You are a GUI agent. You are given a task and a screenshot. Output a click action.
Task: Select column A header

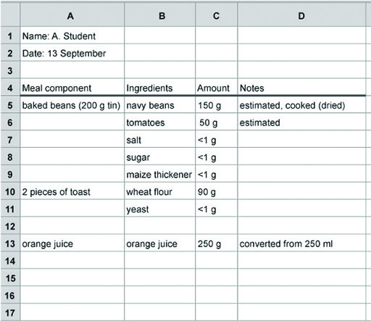(72, 16)
